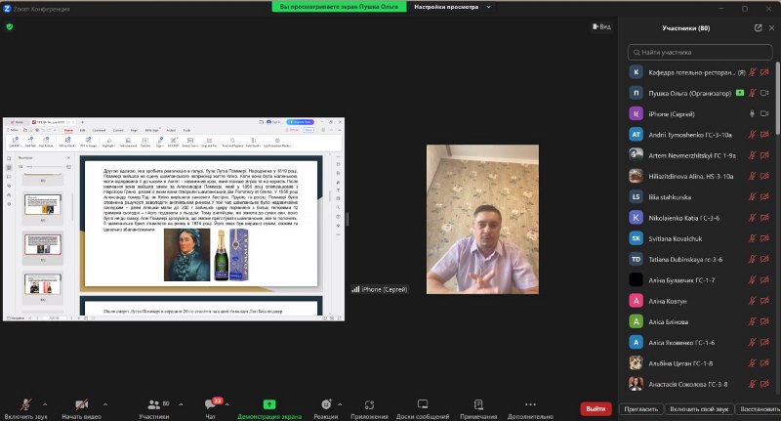The width and height of the screenshot is (781, 421).
Task: Select Comment tab in shared PDF window
Action: pos(100,130)
